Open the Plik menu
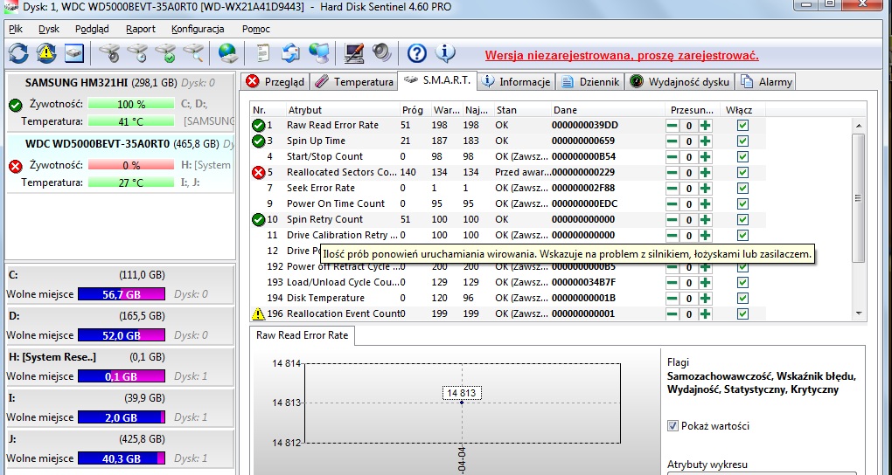 [x=16, y=29]
